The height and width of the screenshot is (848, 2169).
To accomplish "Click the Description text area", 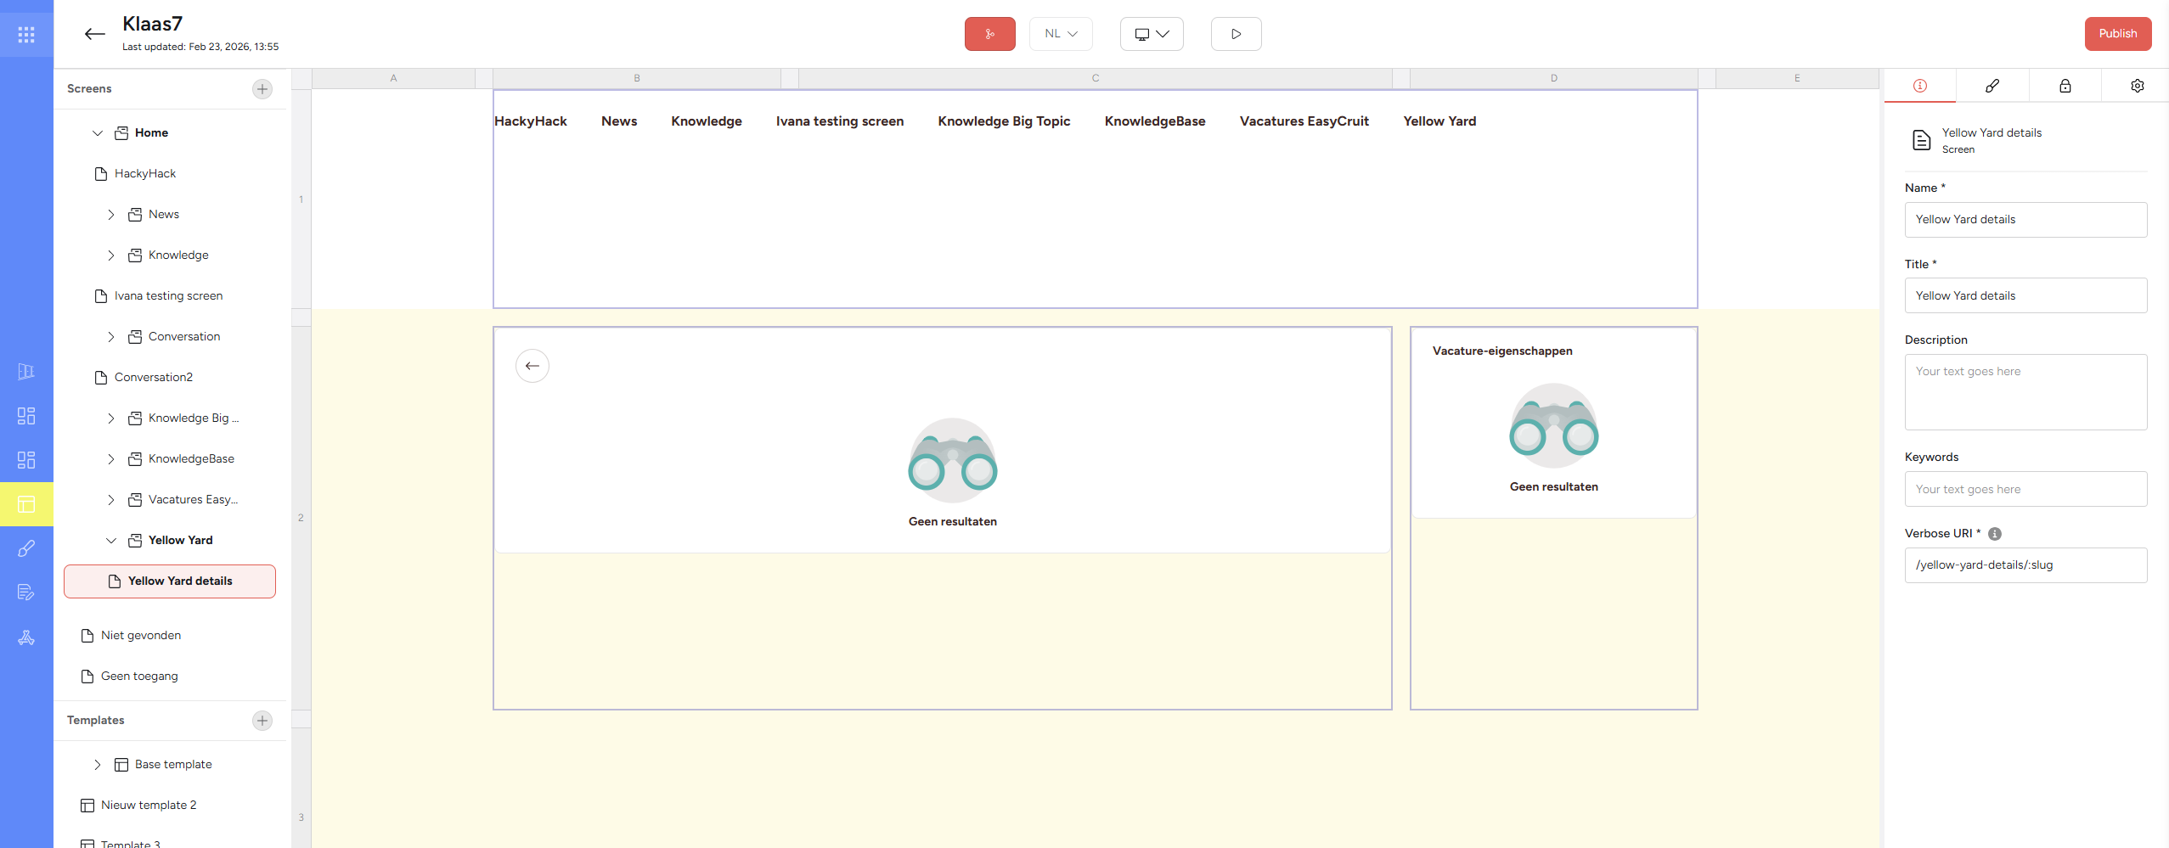I will (x=2025, y=392).
